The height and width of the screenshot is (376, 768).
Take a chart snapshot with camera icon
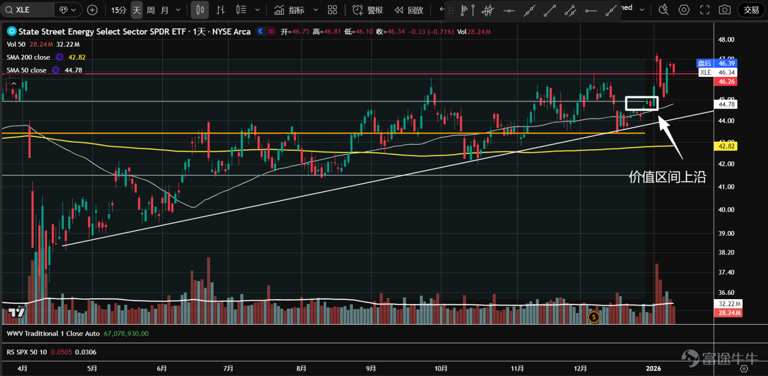click(x=725, y=10)
